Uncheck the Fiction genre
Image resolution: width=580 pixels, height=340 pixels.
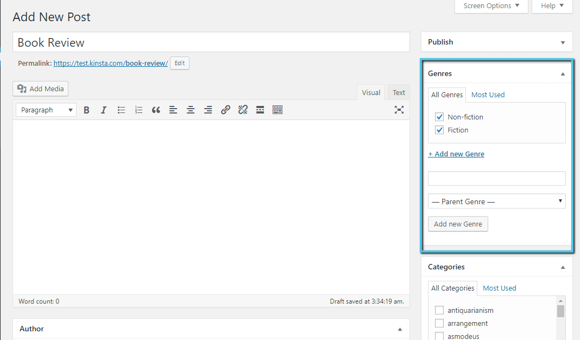tap(439, 130)
